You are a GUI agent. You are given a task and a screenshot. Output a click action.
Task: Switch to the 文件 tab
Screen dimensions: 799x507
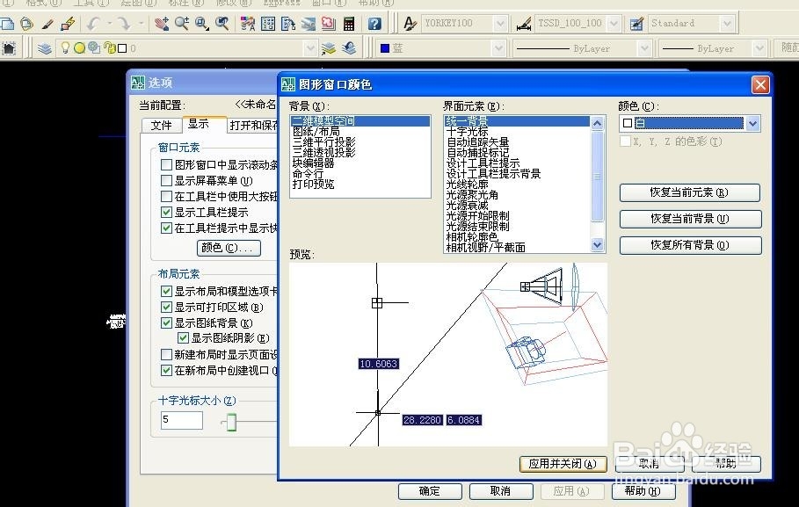point(161,125)
